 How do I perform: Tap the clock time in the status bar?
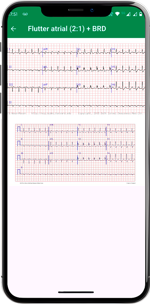(x=13, y=14)
